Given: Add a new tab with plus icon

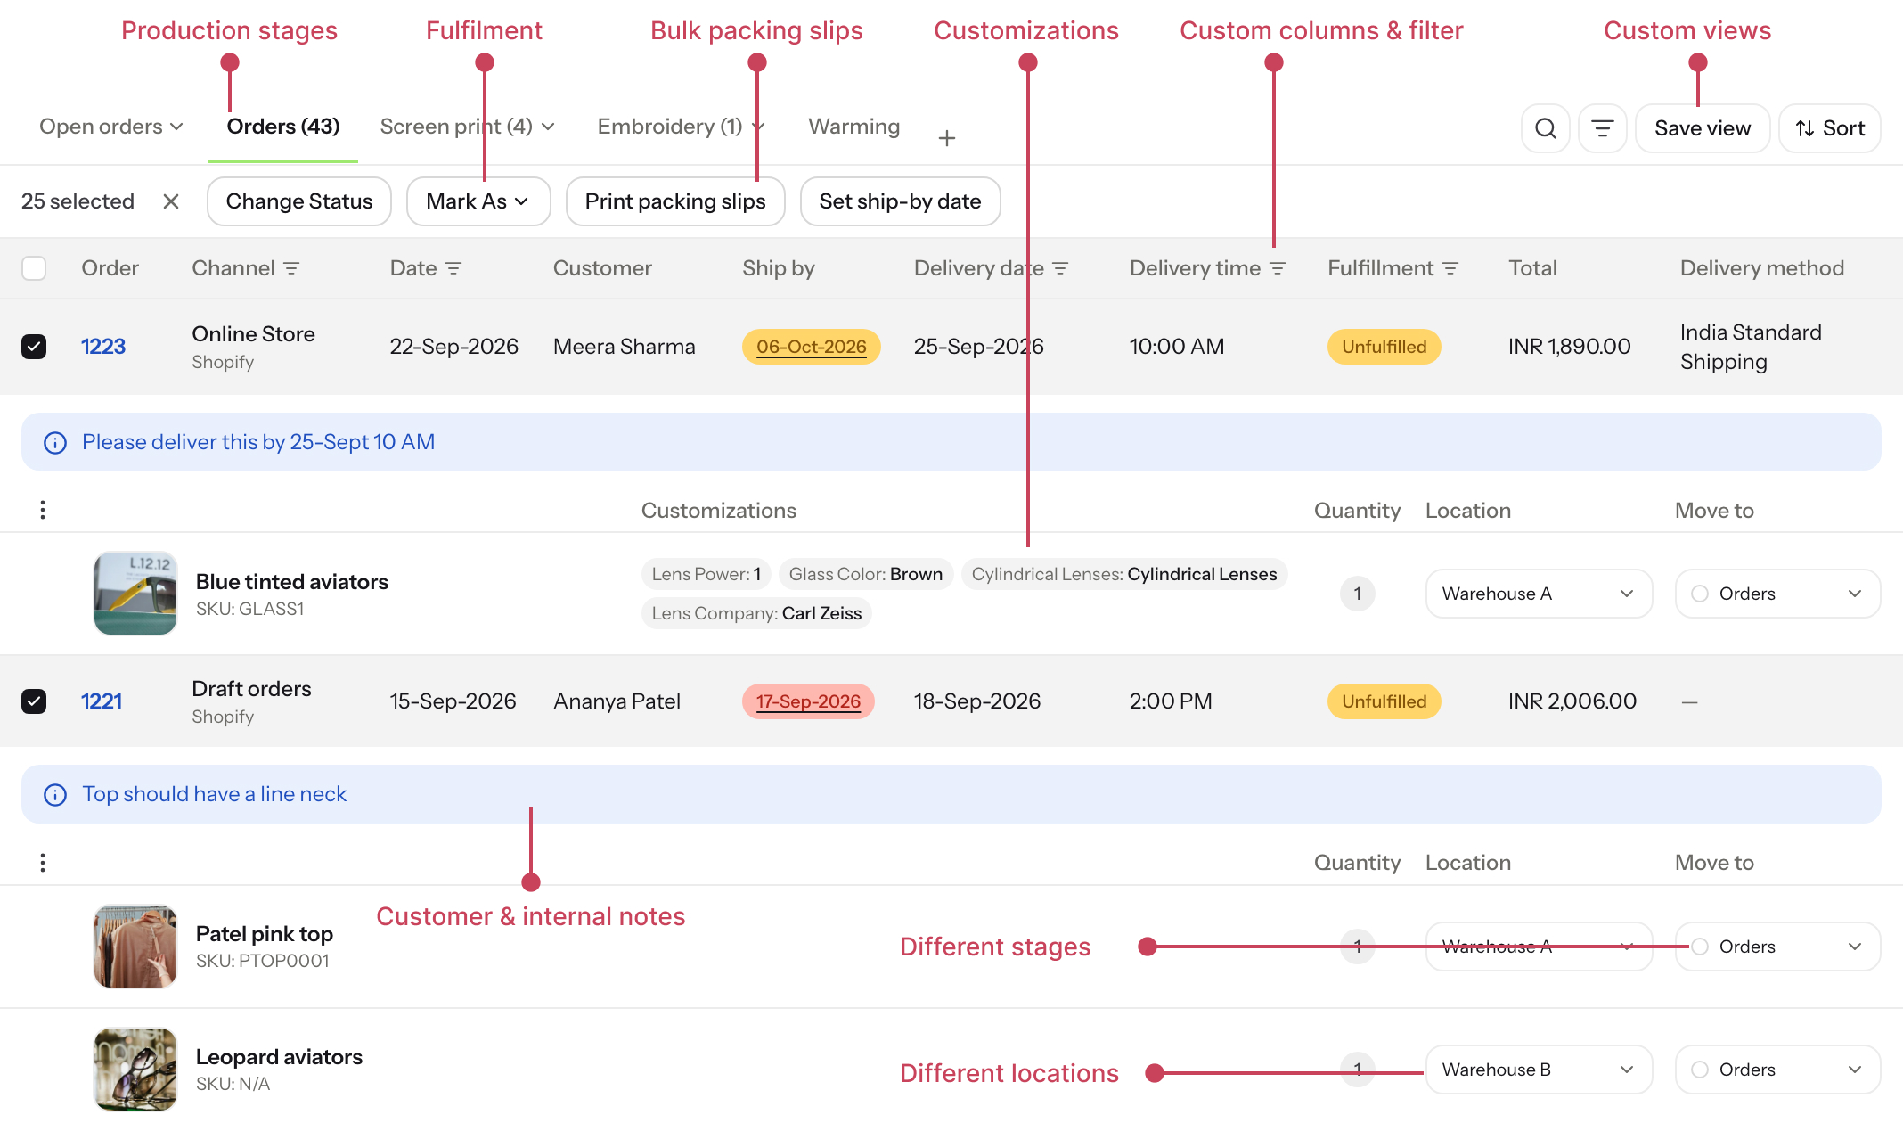Looking at the screenshot, I should pyautogui.click(x=947, y=138).
